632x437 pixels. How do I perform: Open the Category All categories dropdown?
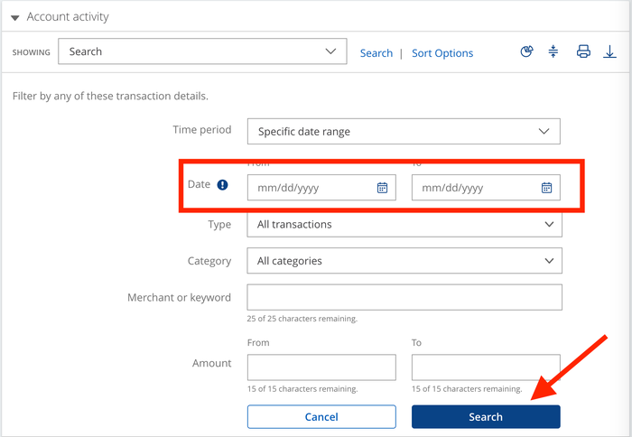click(404, 261)
